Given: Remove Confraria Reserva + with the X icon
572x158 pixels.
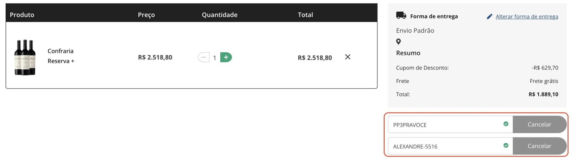Looking at the screenshot, I should pyautogui.click(x=348, y=57).
